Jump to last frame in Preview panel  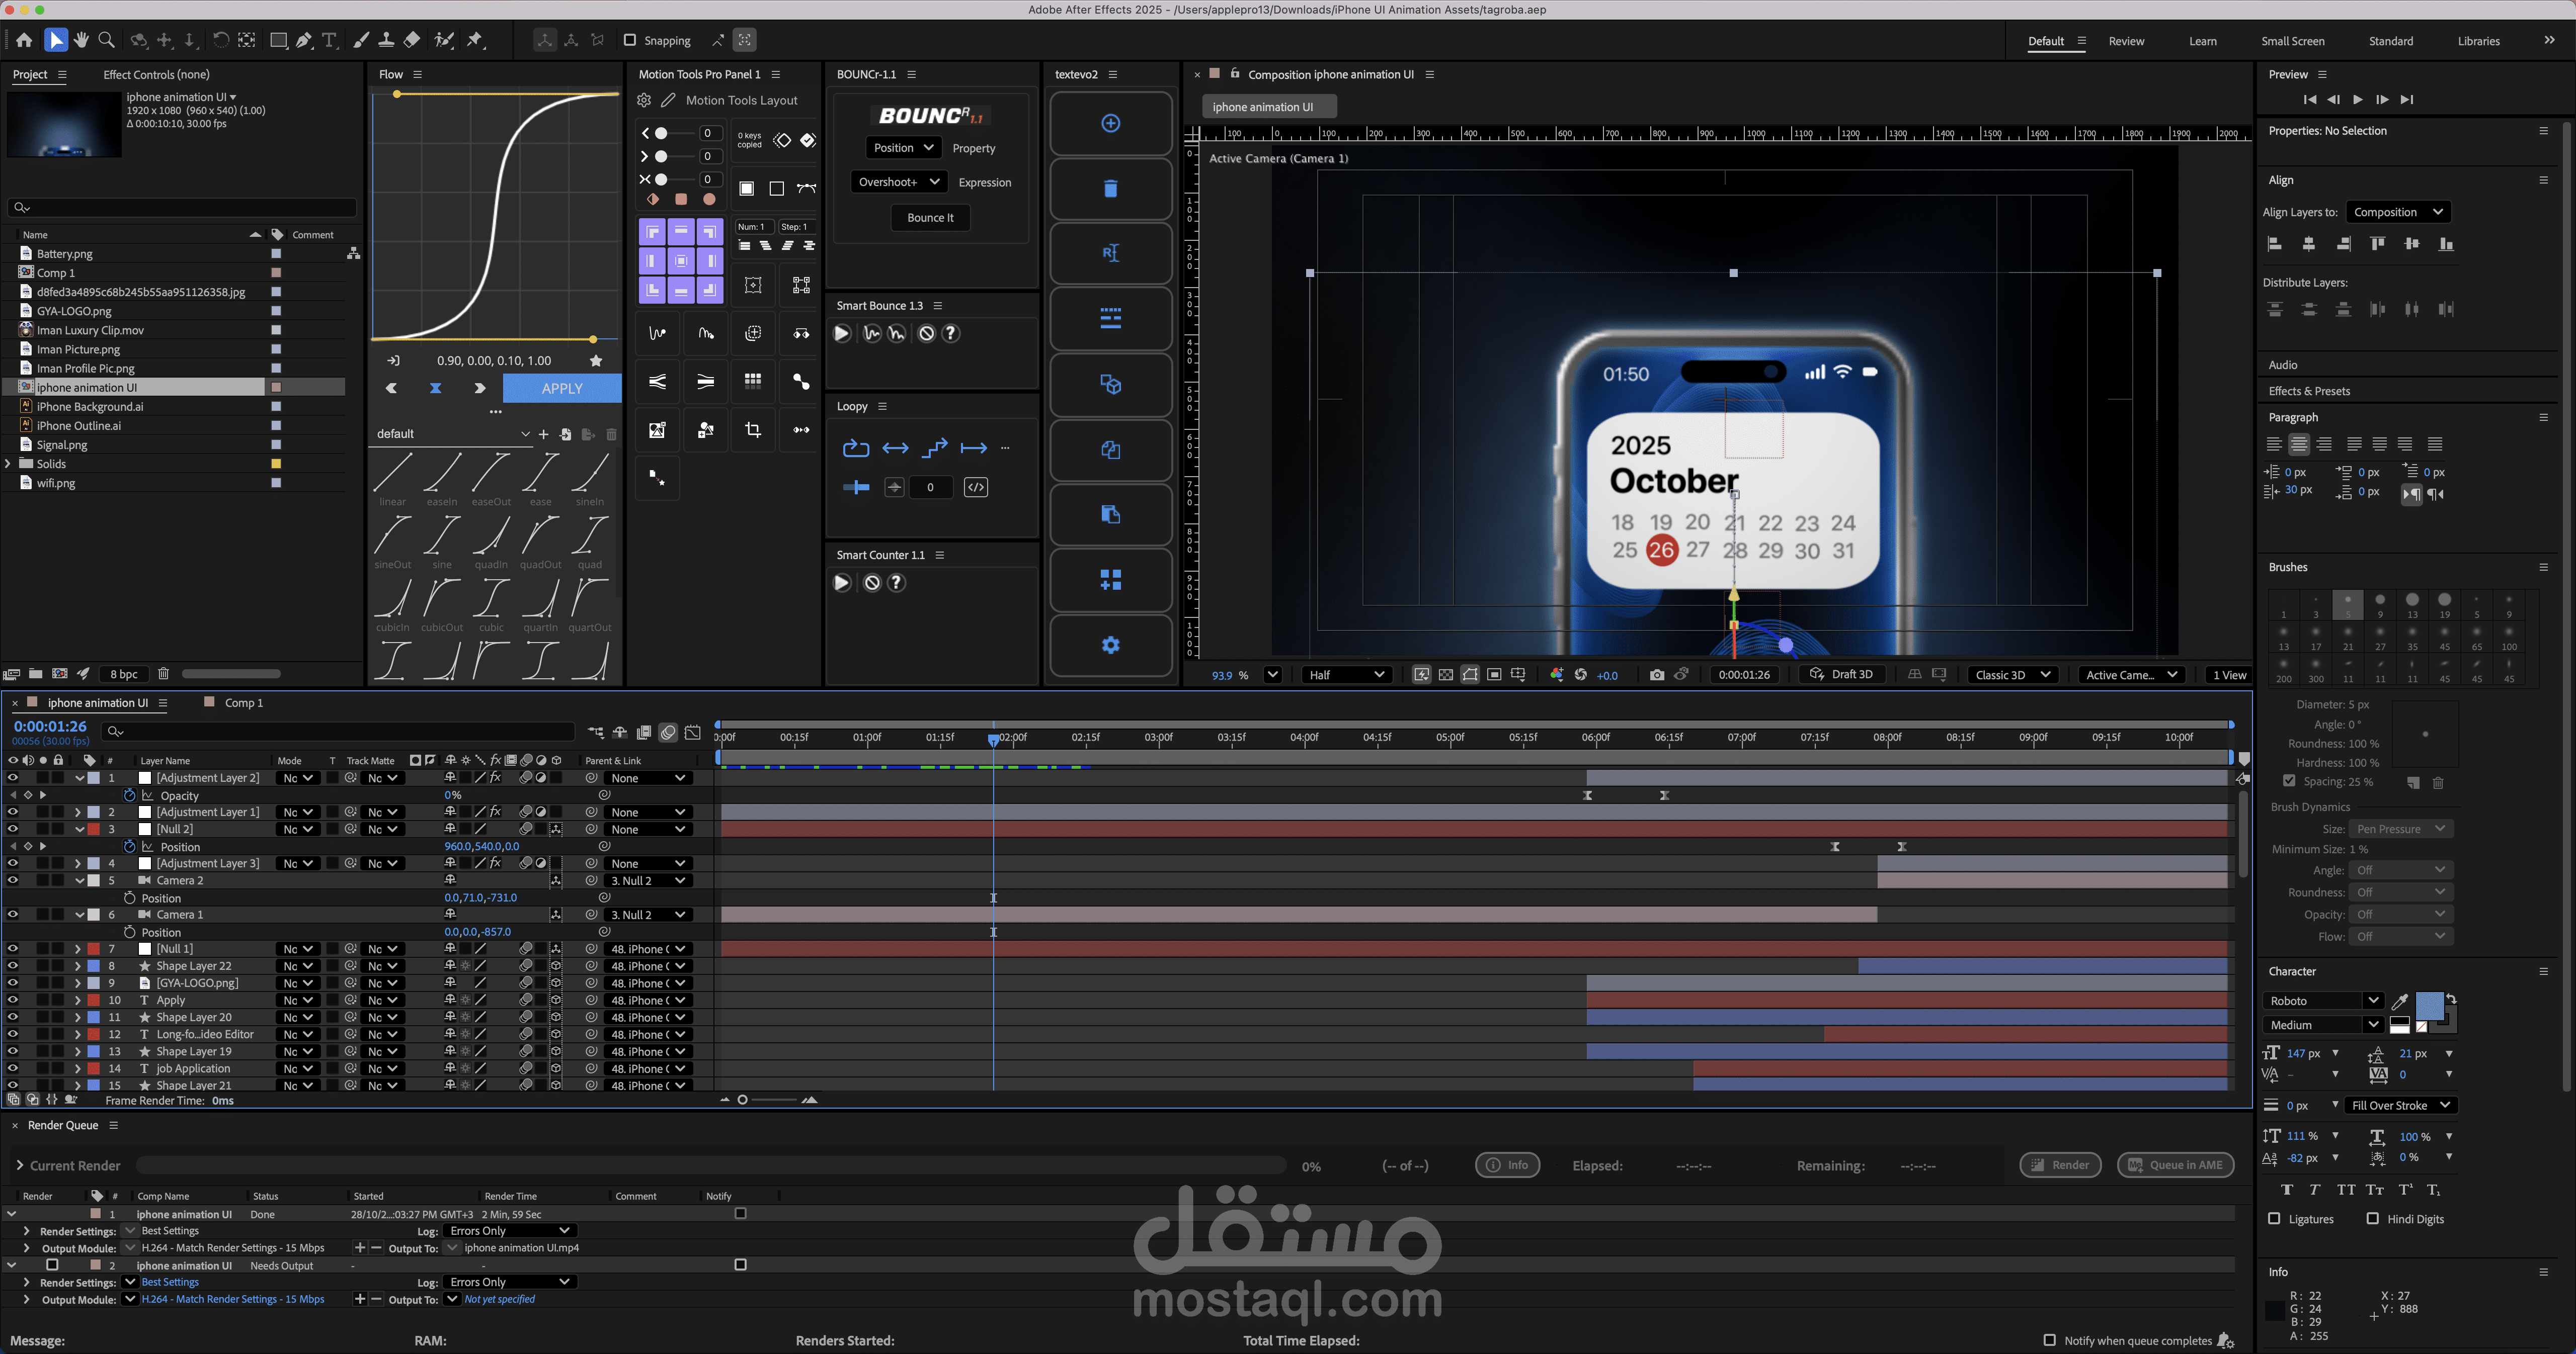pyautogui.click(x=2407, y=100)
